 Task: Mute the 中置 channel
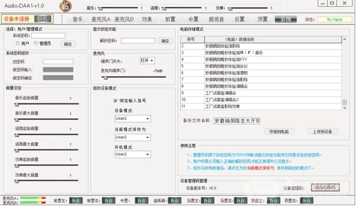[x=141, y=200]
